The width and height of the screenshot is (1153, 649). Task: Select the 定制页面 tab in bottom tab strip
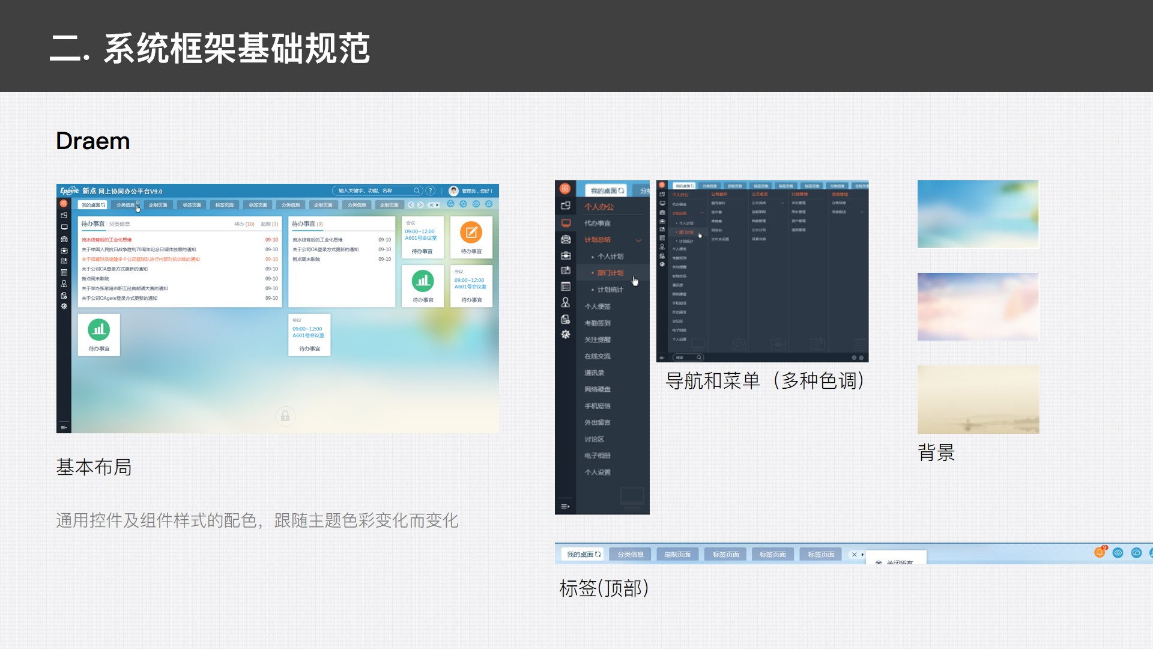pos(677,554)
